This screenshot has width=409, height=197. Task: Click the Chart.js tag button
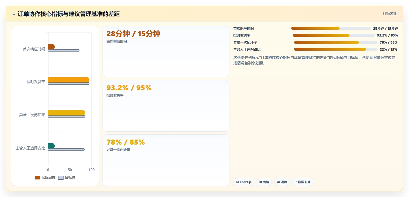(x=244, y=182)
